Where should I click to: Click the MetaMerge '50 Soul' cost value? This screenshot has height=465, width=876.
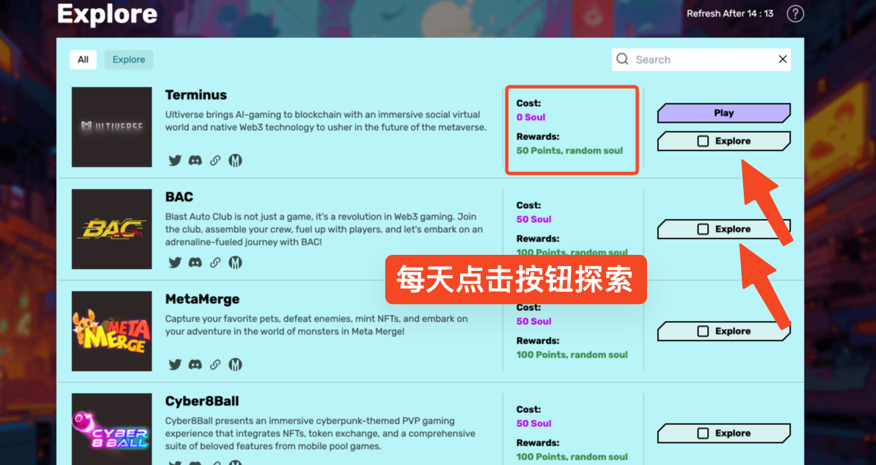pyautogui.click(x=534, y=321)
